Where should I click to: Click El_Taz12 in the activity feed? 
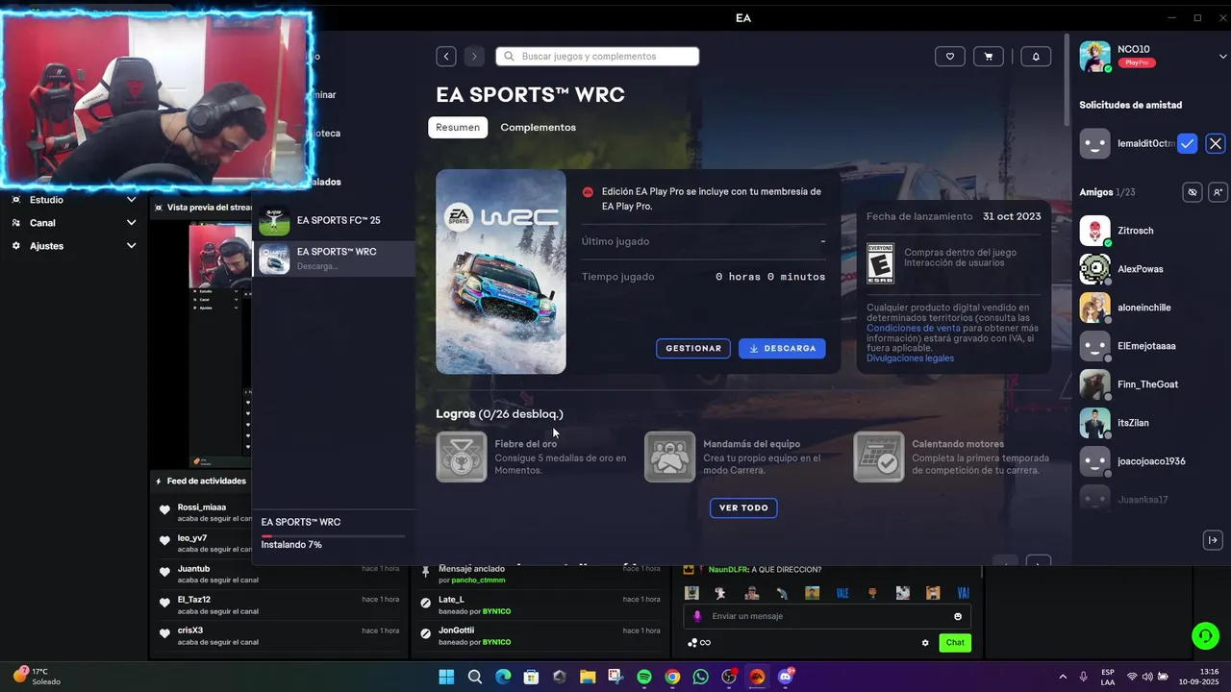(193, 600)
